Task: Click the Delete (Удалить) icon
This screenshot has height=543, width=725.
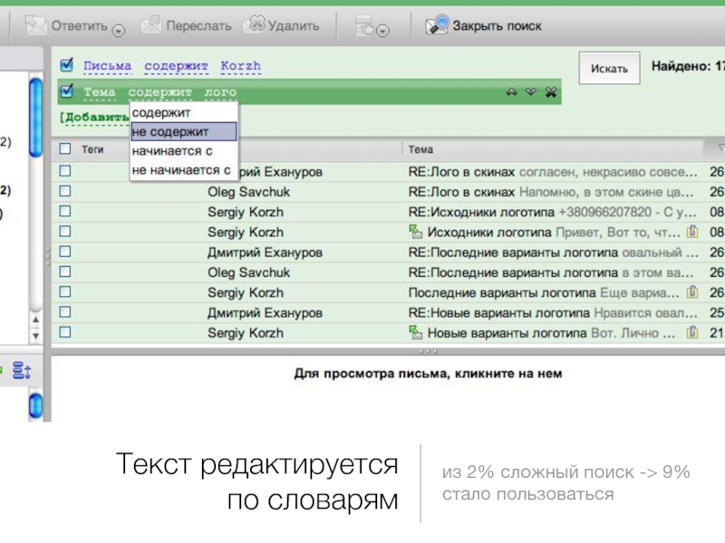Action: pos(255,26)
